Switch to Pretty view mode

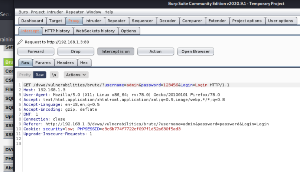point(25,75)
